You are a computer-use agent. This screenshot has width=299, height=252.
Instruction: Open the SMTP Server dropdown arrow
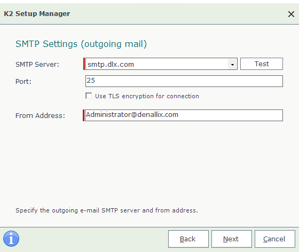tap(232, 64)
